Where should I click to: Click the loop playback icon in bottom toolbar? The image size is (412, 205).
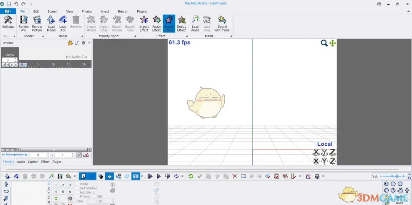click(x=176, y=176)
